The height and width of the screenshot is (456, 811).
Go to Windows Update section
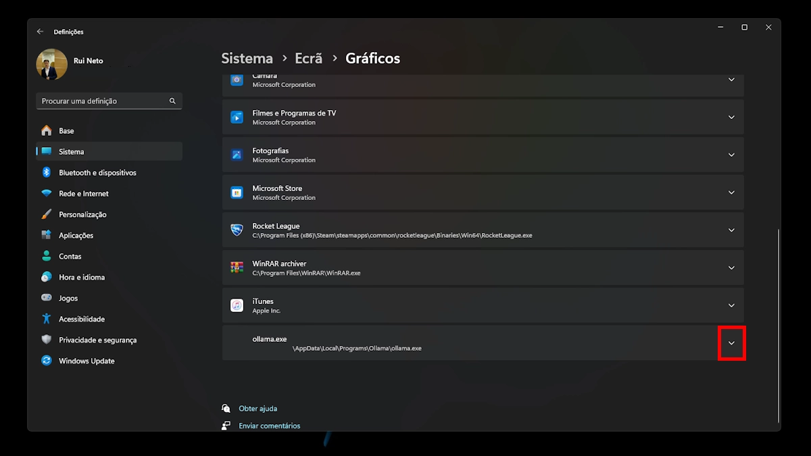(x=87, y=361)
